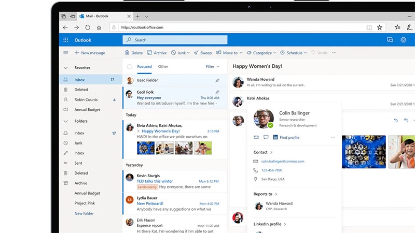Image resolution: width=415 pixels, height=233 pixels.
Task: Open the Schedule dropdown
Action: pos(294,53)
